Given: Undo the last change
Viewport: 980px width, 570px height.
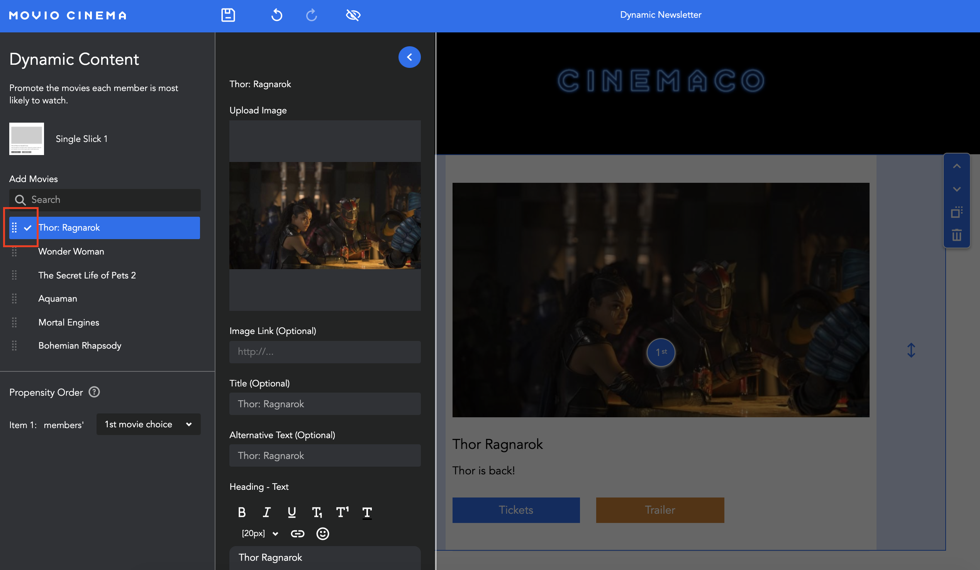Looking at the screenshot, I should (276, 15).
